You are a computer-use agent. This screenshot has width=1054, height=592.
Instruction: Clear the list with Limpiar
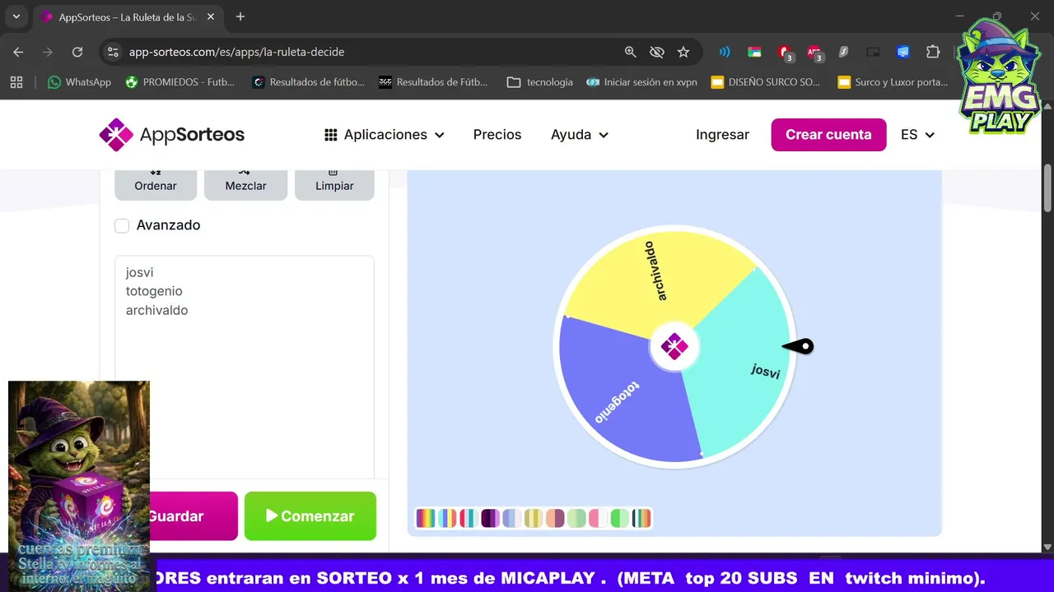point(334,185)
